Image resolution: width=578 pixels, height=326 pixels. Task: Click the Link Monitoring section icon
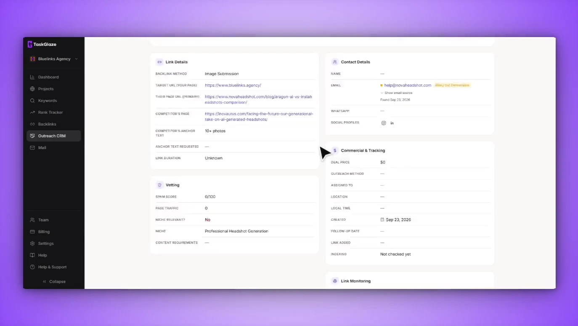[x=335, y=281]
